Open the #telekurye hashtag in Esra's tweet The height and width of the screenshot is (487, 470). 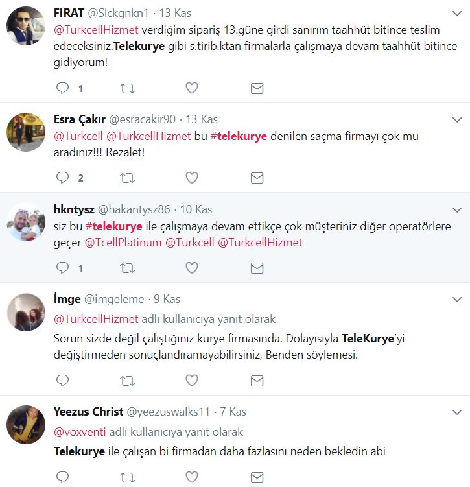coord(239,136)
